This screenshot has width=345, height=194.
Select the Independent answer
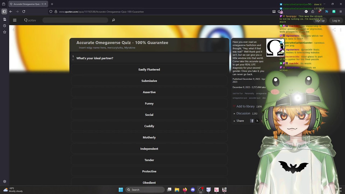click(149, 149)
